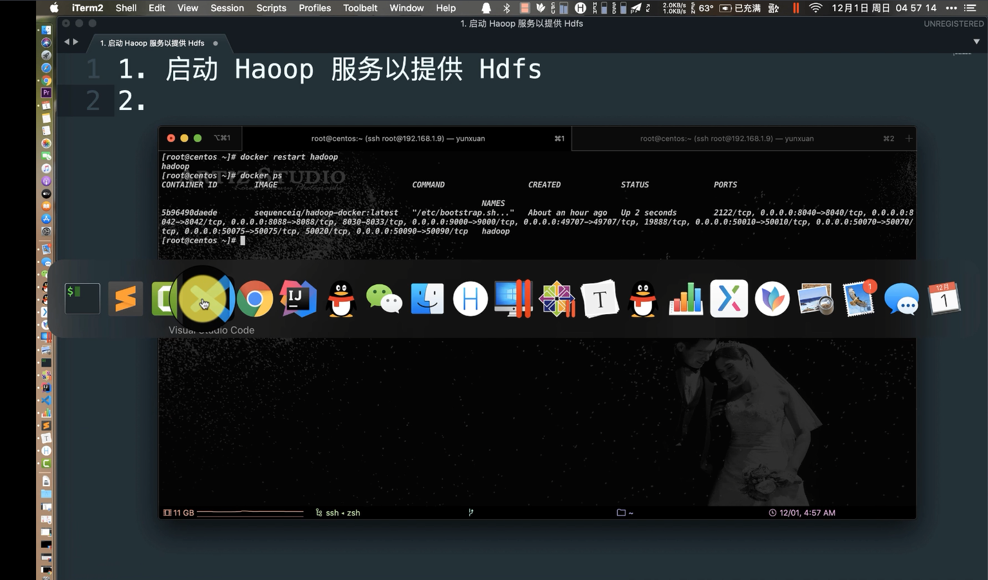Select the Numbers bar chart icon in the app switcher
Screen dimensions: 988x580
click(686, 299)
